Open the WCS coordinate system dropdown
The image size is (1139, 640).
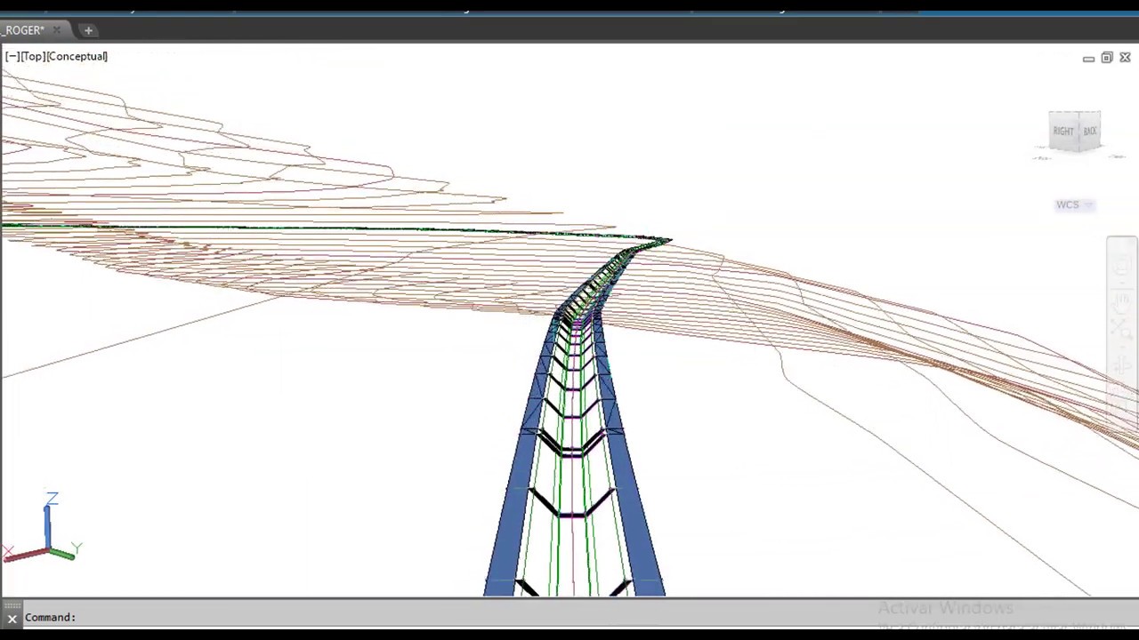coord(1074,204)
